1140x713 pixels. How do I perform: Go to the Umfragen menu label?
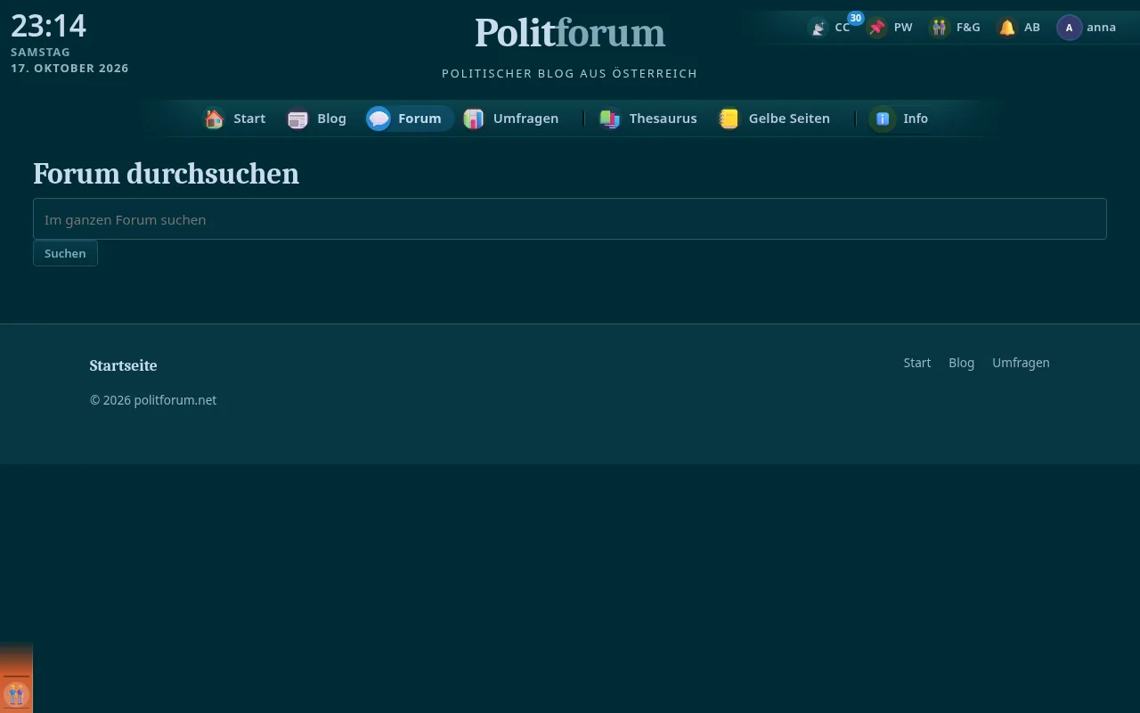pos(525,119)
